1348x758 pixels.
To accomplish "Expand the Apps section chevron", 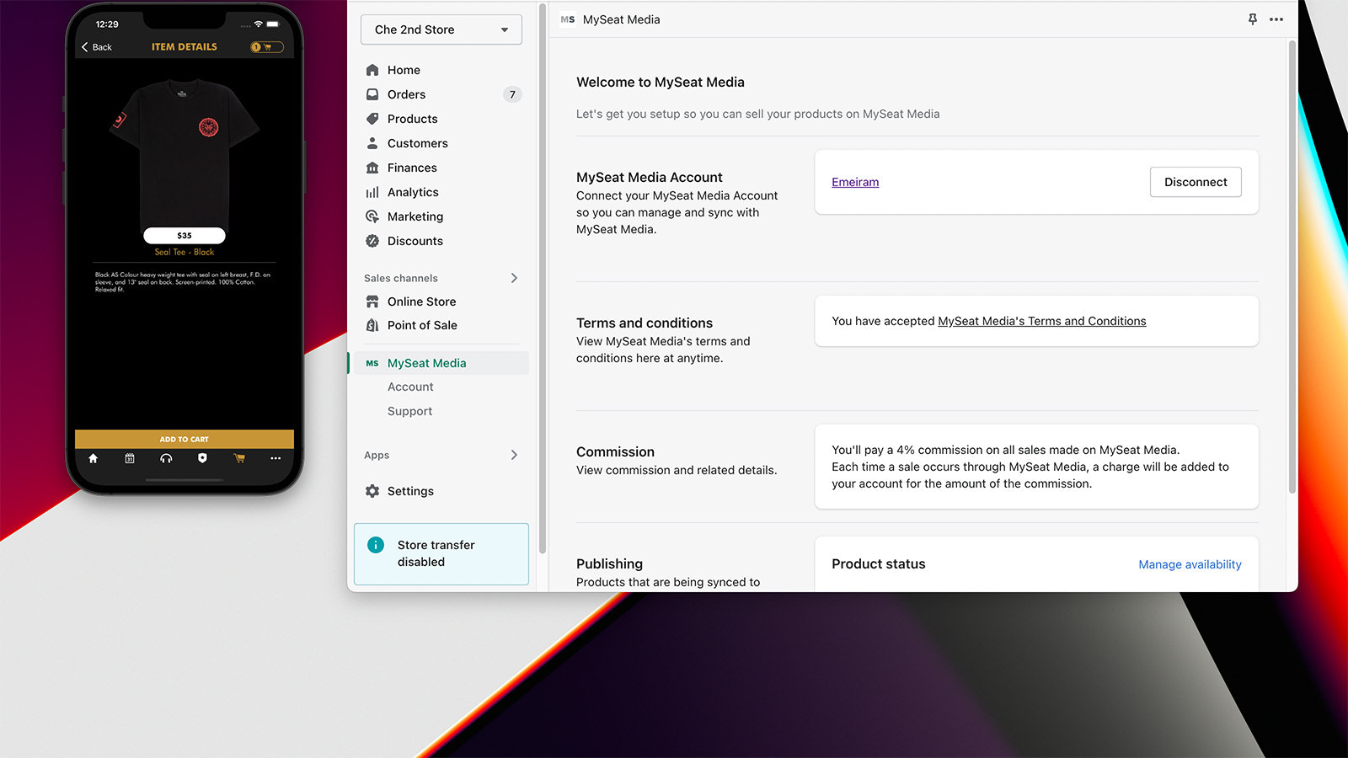I will point(514,455).
